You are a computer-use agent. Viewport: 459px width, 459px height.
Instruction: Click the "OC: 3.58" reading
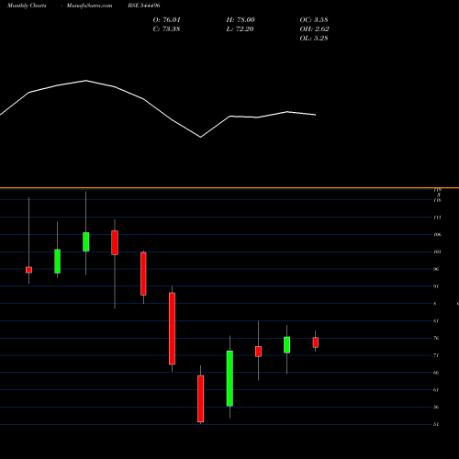[x=314, y=20]
